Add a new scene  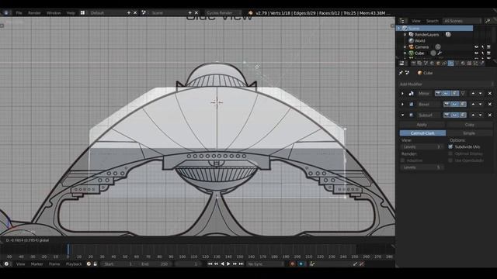coord(189,12)
